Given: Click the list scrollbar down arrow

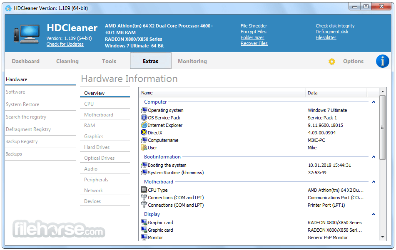Looking at the screenshot, I should (383, 237).
